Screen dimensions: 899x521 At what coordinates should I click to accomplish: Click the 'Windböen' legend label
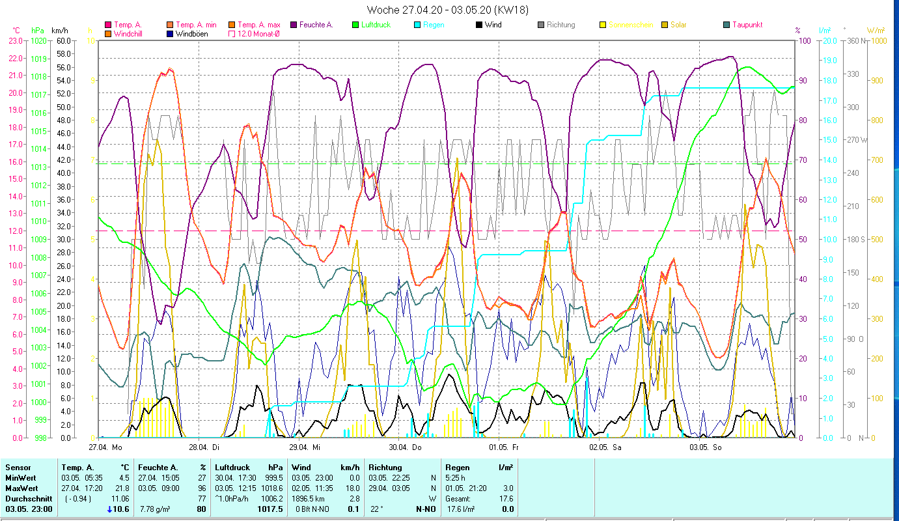[x=192, y=34]
